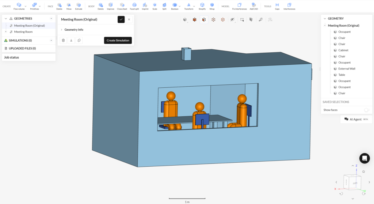Open the Boolean operation tool

175,6
